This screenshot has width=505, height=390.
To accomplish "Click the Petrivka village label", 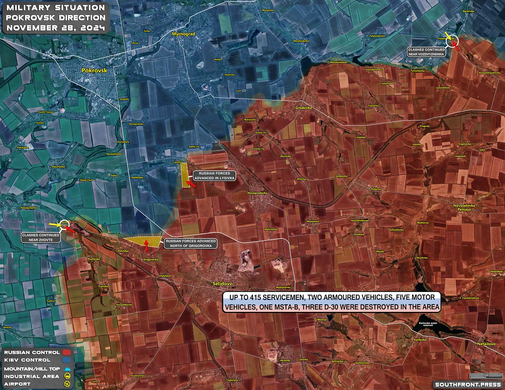I will [x=123, y=251].
